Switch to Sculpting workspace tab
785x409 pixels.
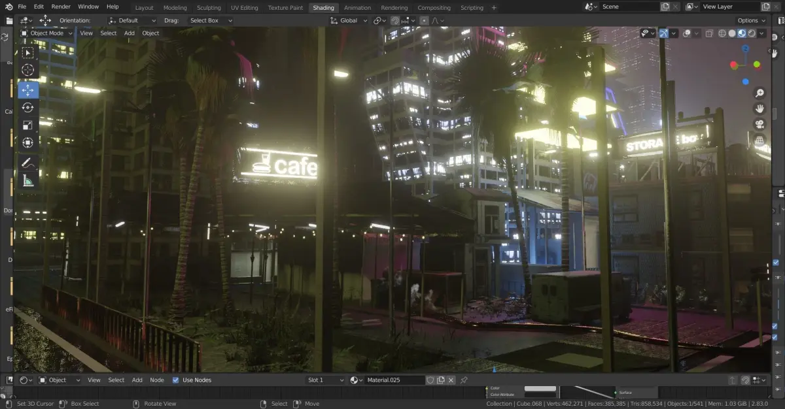click(209, 8)
